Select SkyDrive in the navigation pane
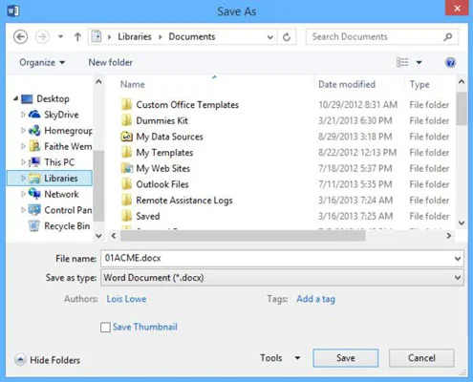473x382 pixels. coord(61,115)
